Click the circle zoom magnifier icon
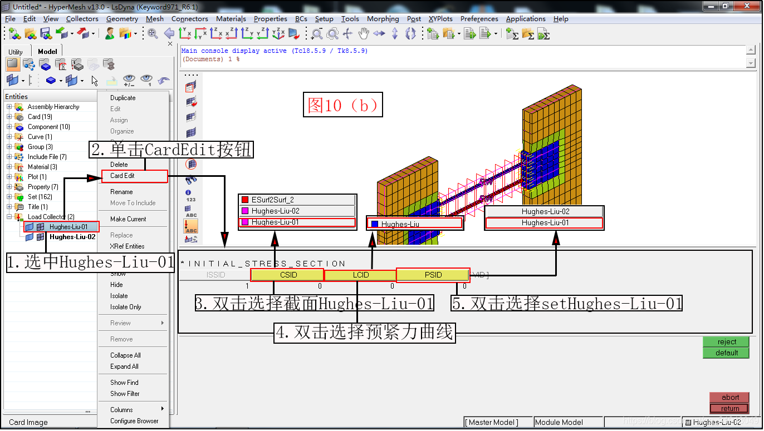 (332, 34)
